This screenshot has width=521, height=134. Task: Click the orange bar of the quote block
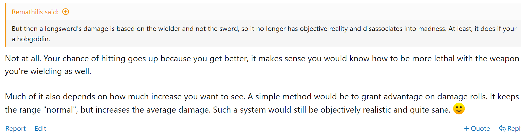click(x=6, y=25)
